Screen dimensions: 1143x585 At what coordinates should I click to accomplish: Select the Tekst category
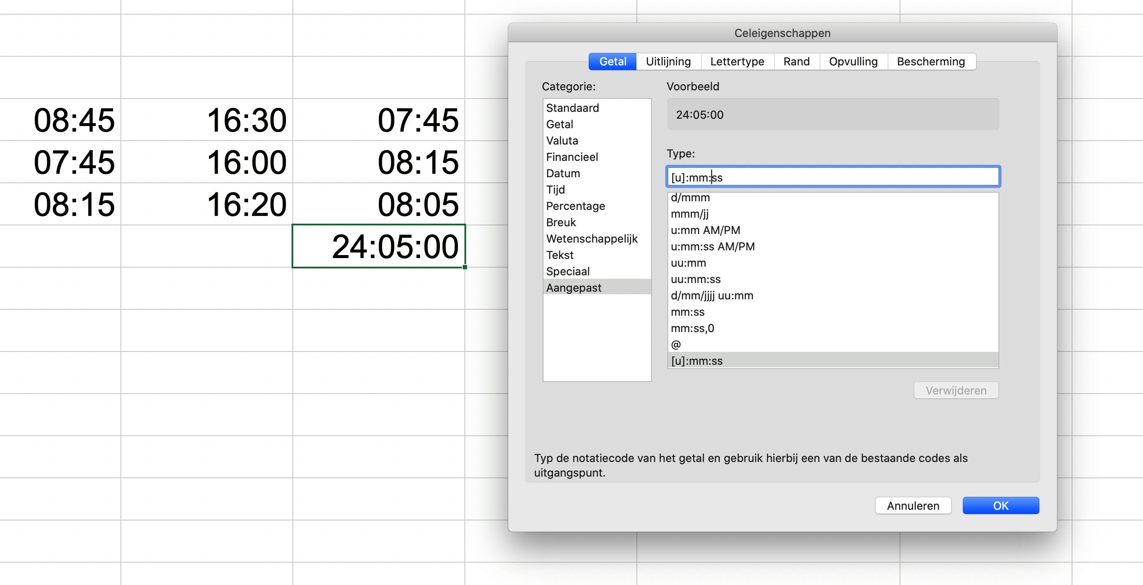point(560,255)
